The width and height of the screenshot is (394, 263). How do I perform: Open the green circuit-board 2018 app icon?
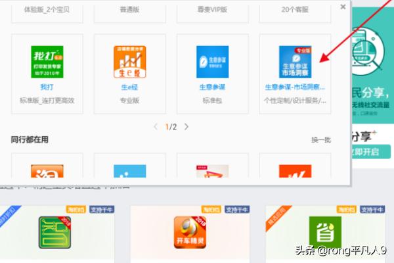tap(55, 233)
